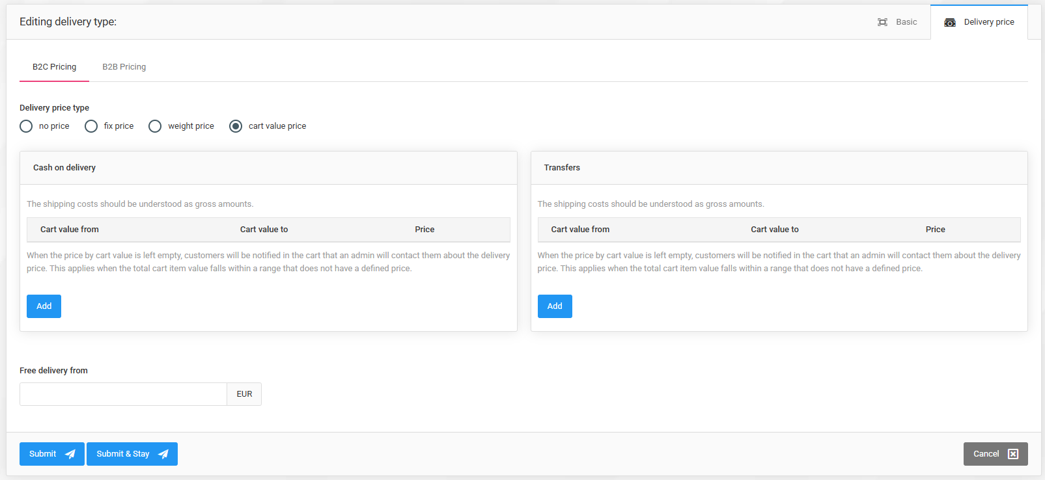Submit the delivery type form
Viewport: 1045px width, 480px height.
(52, 454)
